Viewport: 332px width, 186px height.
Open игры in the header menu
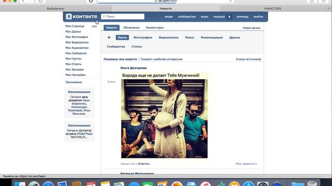pyautogui.click(x=204, y=17)
